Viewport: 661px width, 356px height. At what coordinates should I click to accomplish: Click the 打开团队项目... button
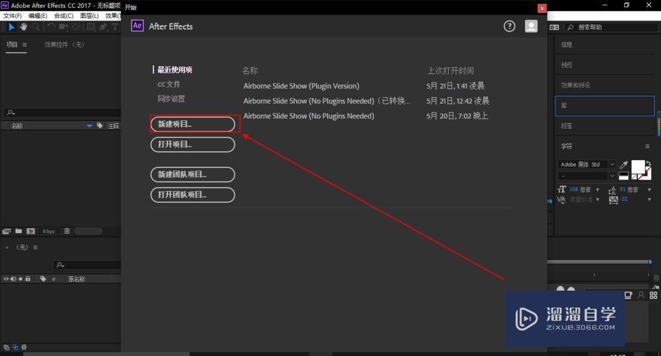(192, 195)
